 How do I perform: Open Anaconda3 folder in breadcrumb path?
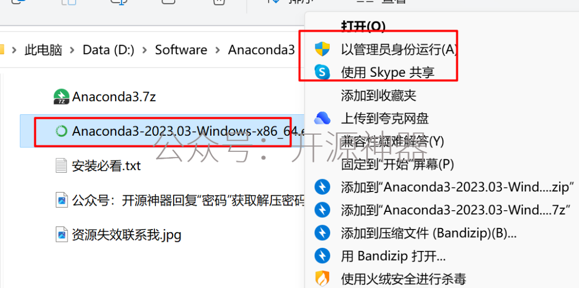262,49
